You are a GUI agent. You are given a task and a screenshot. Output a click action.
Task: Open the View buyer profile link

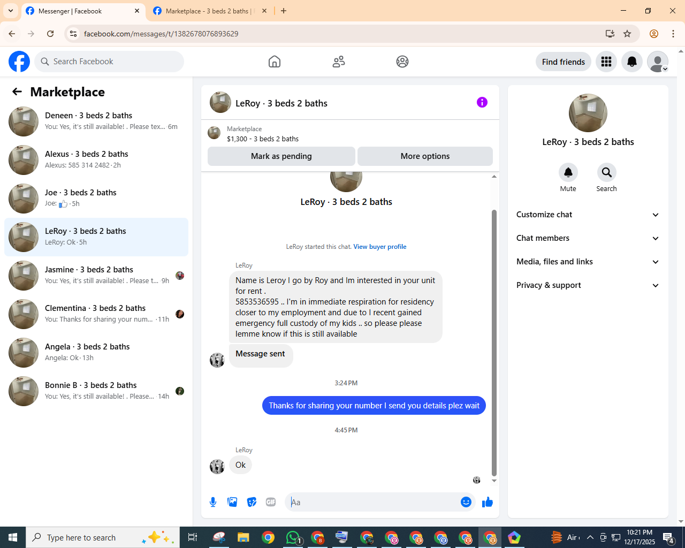[380, 247]
